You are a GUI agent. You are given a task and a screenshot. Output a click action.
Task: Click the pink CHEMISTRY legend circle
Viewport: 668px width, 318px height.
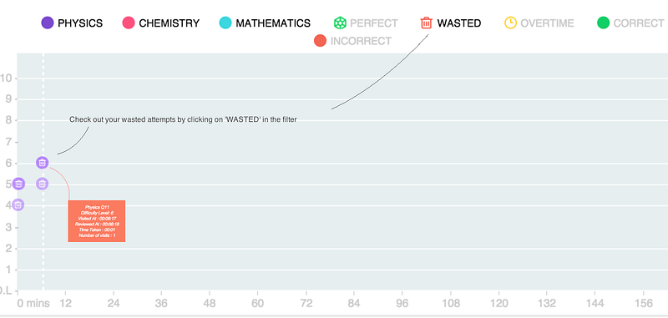tap(129, 23)
